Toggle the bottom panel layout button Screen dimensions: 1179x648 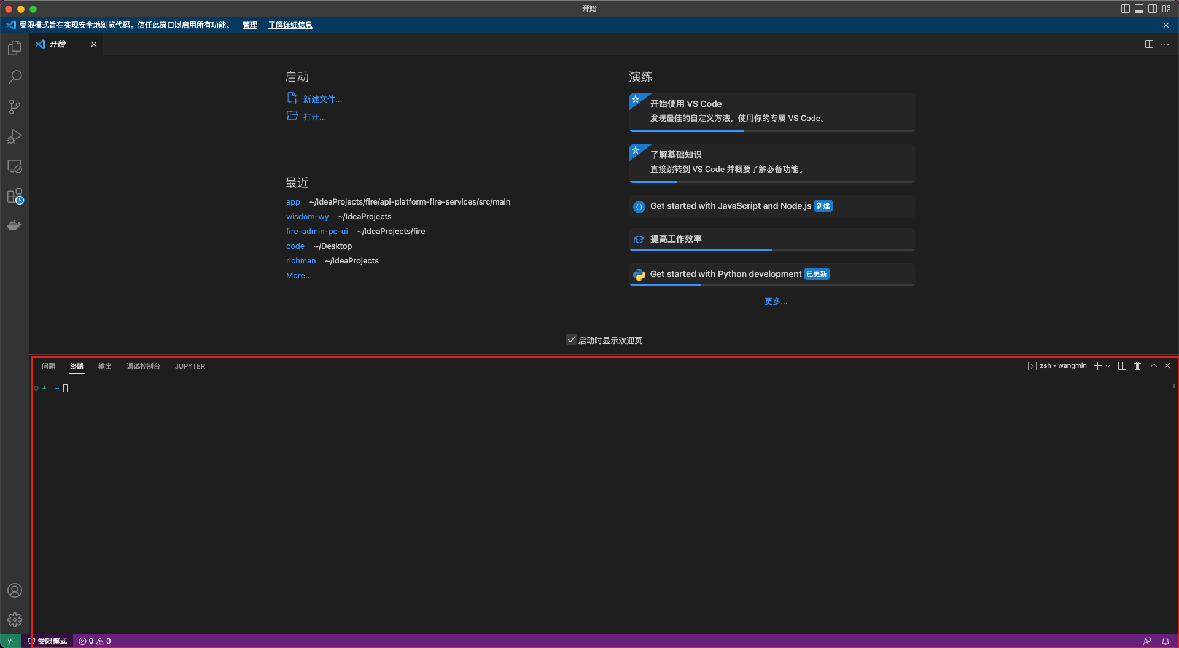[1138, 9]
